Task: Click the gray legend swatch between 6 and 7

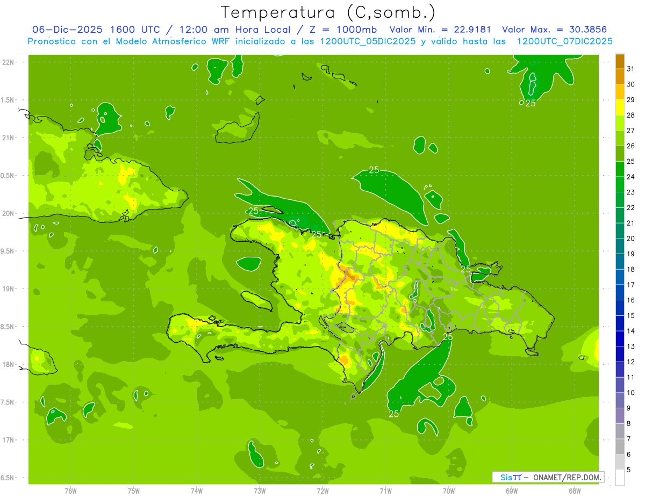Action: click(x=620, y=447)
